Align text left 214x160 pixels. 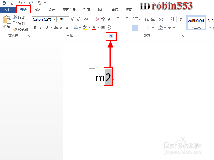(117, 28)
